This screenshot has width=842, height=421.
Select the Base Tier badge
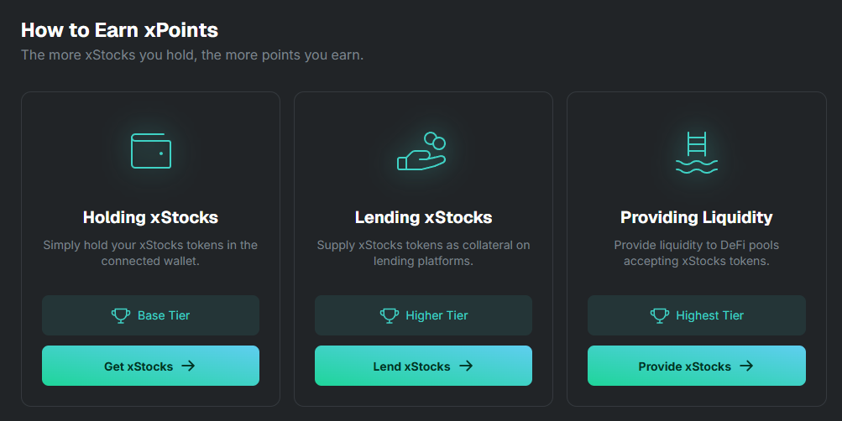pyautogui.click(x=150, y=315)
